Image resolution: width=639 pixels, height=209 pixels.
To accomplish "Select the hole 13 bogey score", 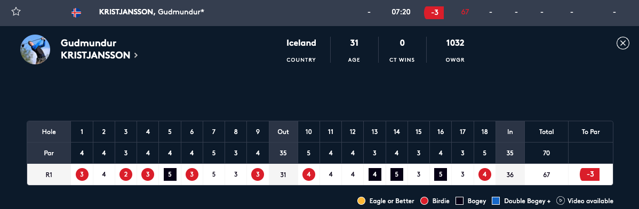I will pos(375,175).
